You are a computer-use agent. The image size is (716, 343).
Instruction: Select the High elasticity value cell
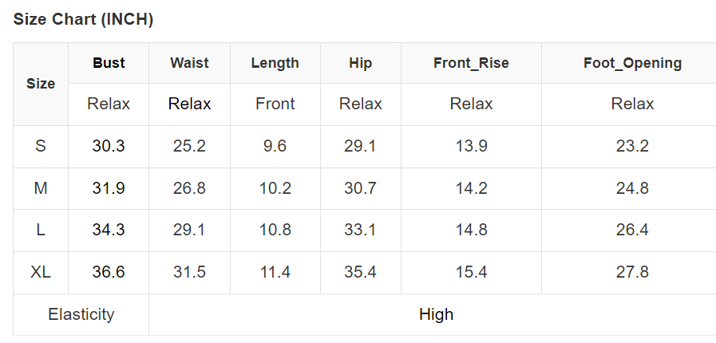[x=436, y=314]
